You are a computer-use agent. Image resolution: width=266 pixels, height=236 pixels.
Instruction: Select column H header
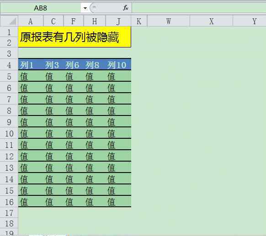95,21
